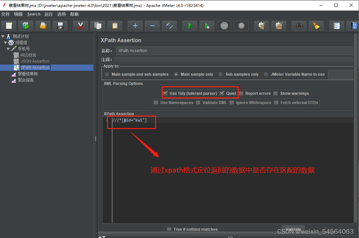Enable Show warnings checkbox

point(276,93)
